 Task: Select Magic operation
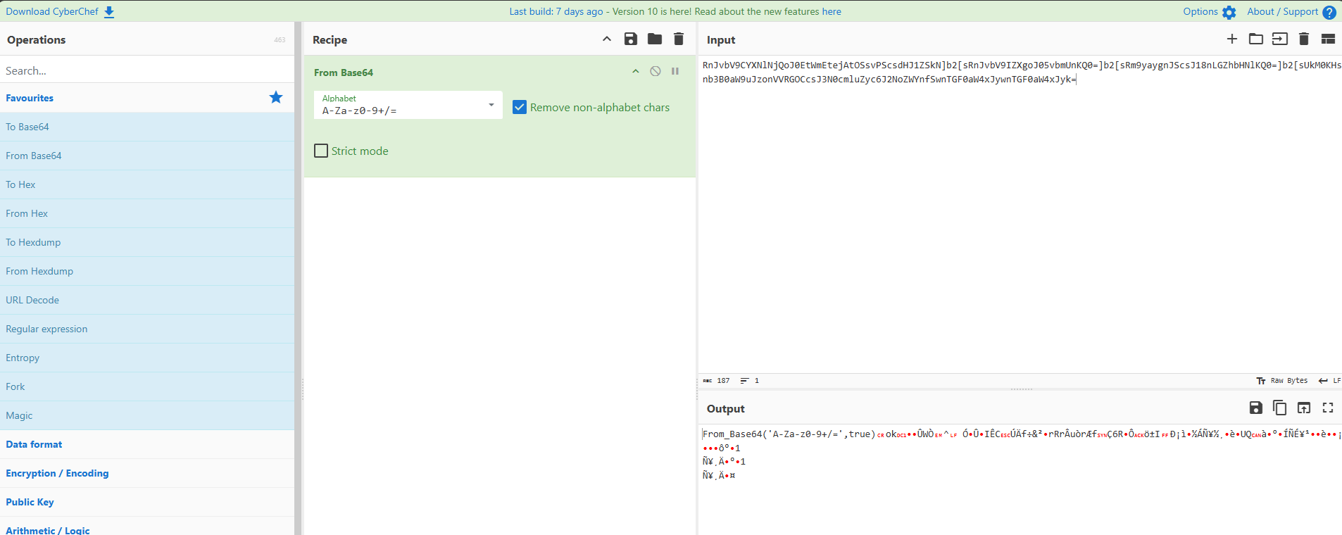click(x=147, y=415)
